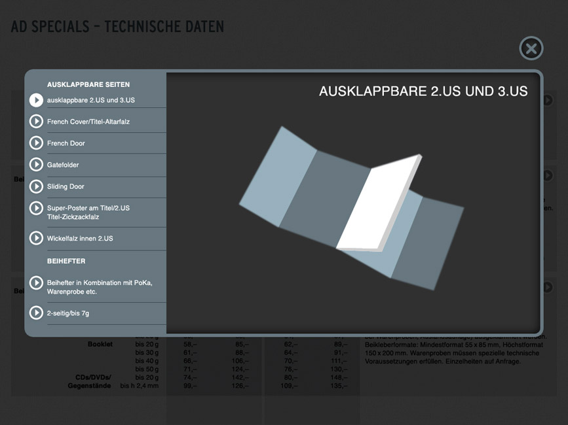Open the French Cover/Titel-Altarfalz entry
The width and height of the screenshot is (568, 425).
pyautogui.click(x=88, y=122)
